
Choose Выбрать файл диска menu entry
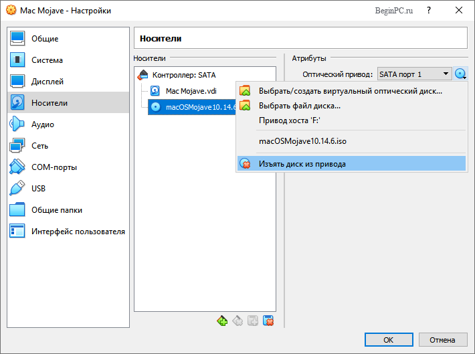pyautogui.click(x=351, y=106)
